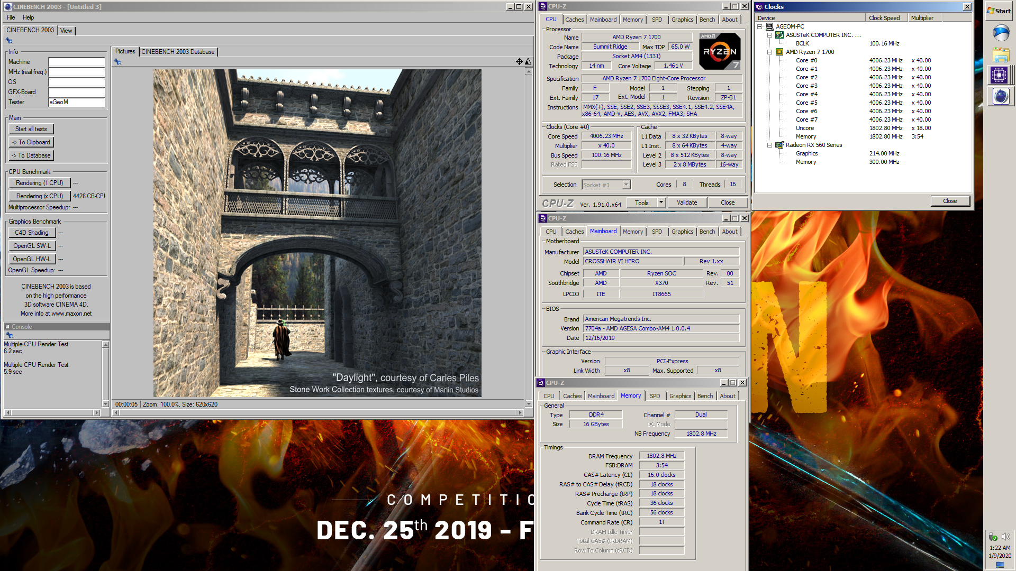The height and width of the screenshot is (571, 1016).
Task: Open Bench tab in CPU-Z window showing CPU
Action: click(707, 20)
